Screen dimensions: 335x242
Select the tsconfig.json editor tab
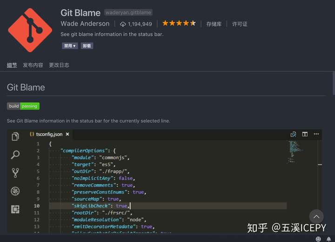pos(50,134)
